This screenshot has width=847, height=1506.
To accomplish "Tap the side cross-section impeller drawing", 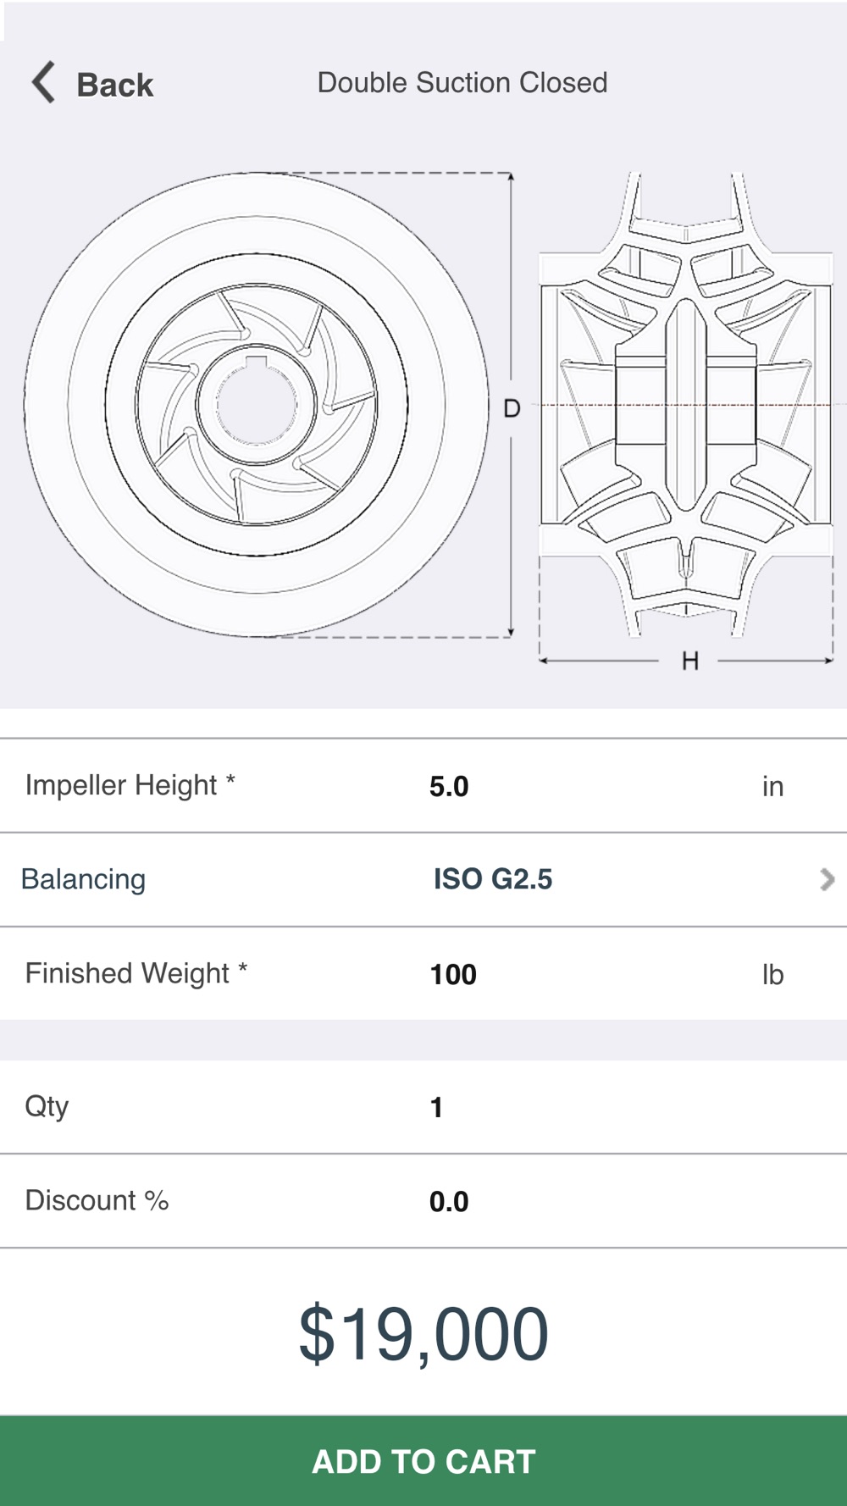I will click(686, 405).
